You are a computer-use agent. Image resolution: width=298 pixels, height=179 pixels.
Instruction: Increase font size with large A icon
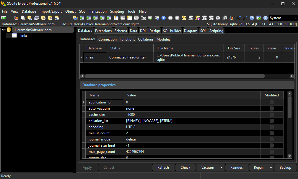click(x=238, y=18)
